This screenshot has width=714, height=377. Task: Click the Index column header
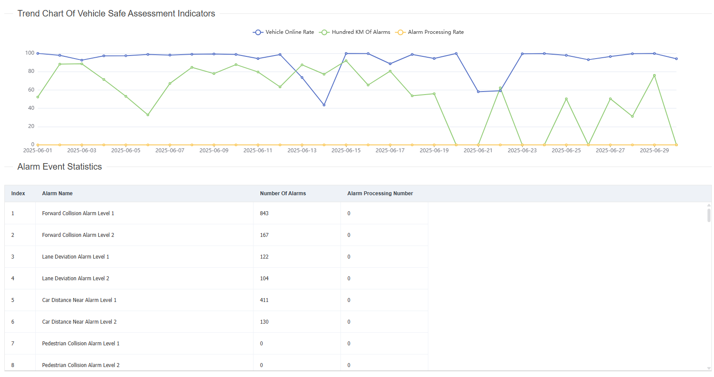click(x=18, y=193)
